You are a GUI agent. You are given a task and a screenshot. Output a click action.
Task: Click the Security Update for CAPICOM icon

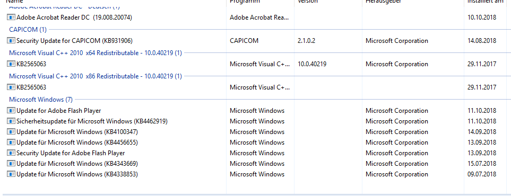tap(11, 41)
